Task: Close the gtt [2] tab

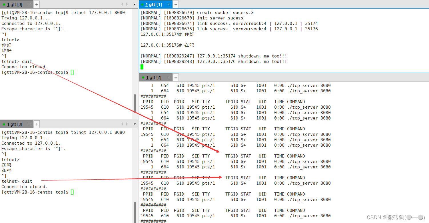Action: pyautogui.click(x=169, y=77)
